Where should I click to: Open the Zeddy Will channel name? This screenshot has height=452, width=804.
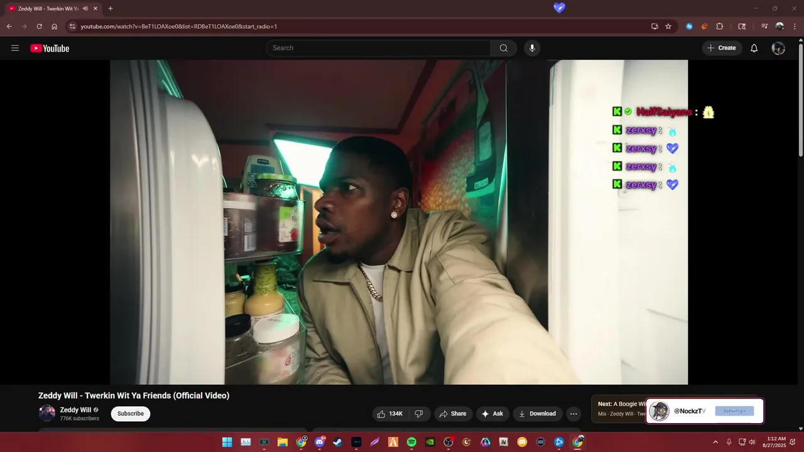75,410
